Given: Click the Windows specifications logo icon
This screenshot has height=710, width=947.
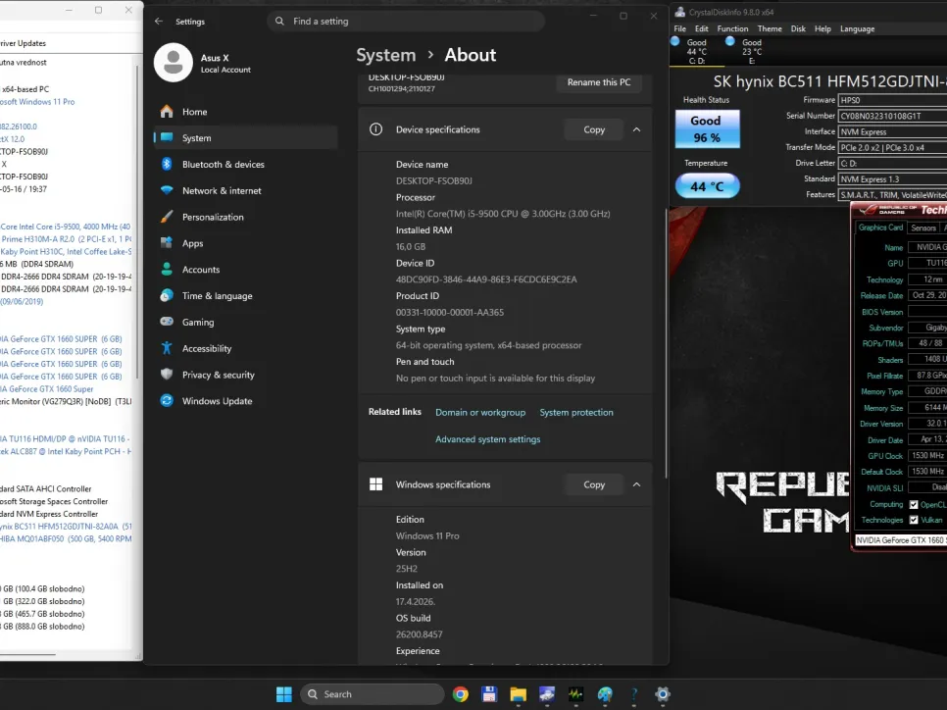Looking at the screenshot, I should click(375, 484).
